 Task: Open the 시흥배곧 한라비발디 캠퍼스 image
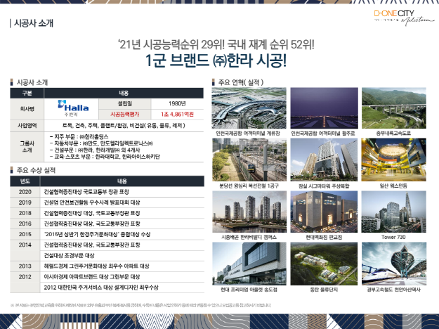[x=242, y=213]
